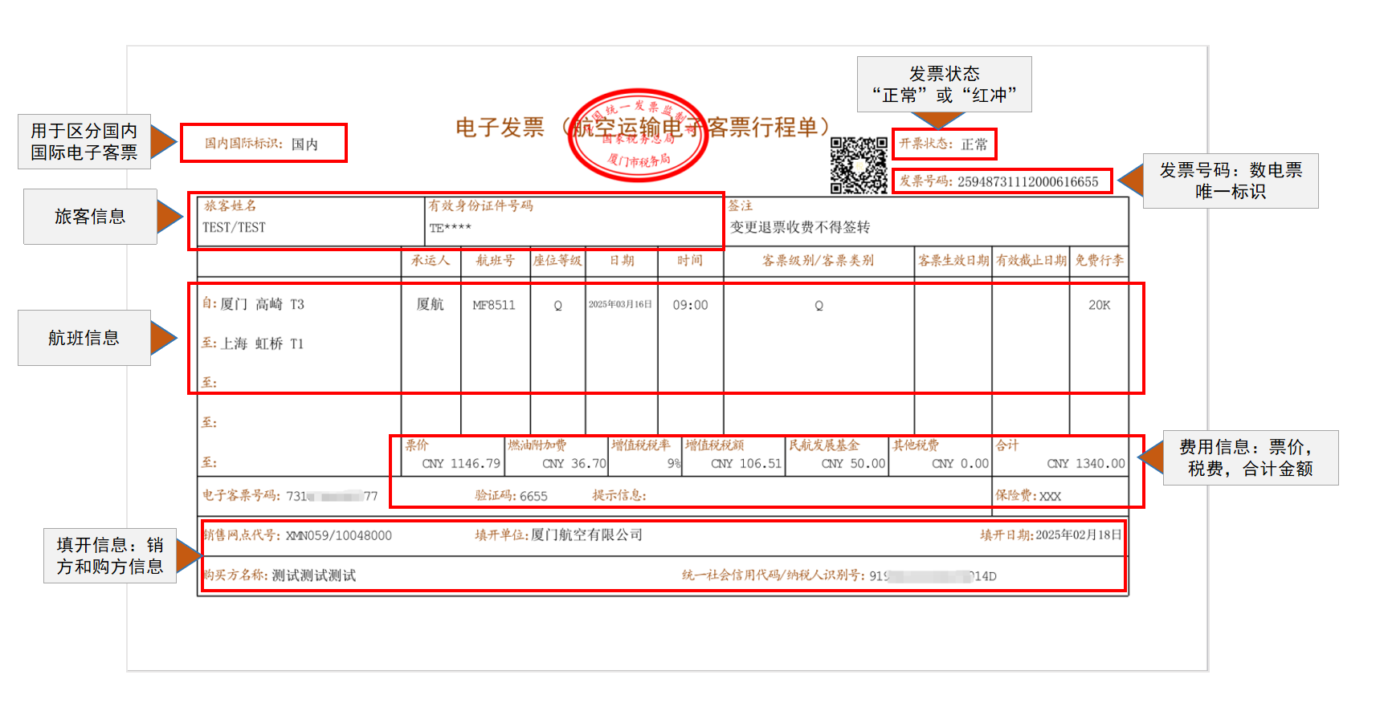Viewport: 1384px width, 703px height.
Task: Click the passenger name TEST/TEST
Action: [234, 228]
